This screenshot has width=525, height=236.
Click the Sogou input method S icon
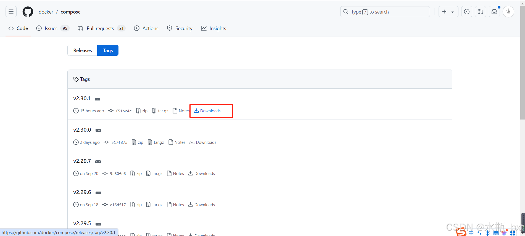(x=461, y=232)
